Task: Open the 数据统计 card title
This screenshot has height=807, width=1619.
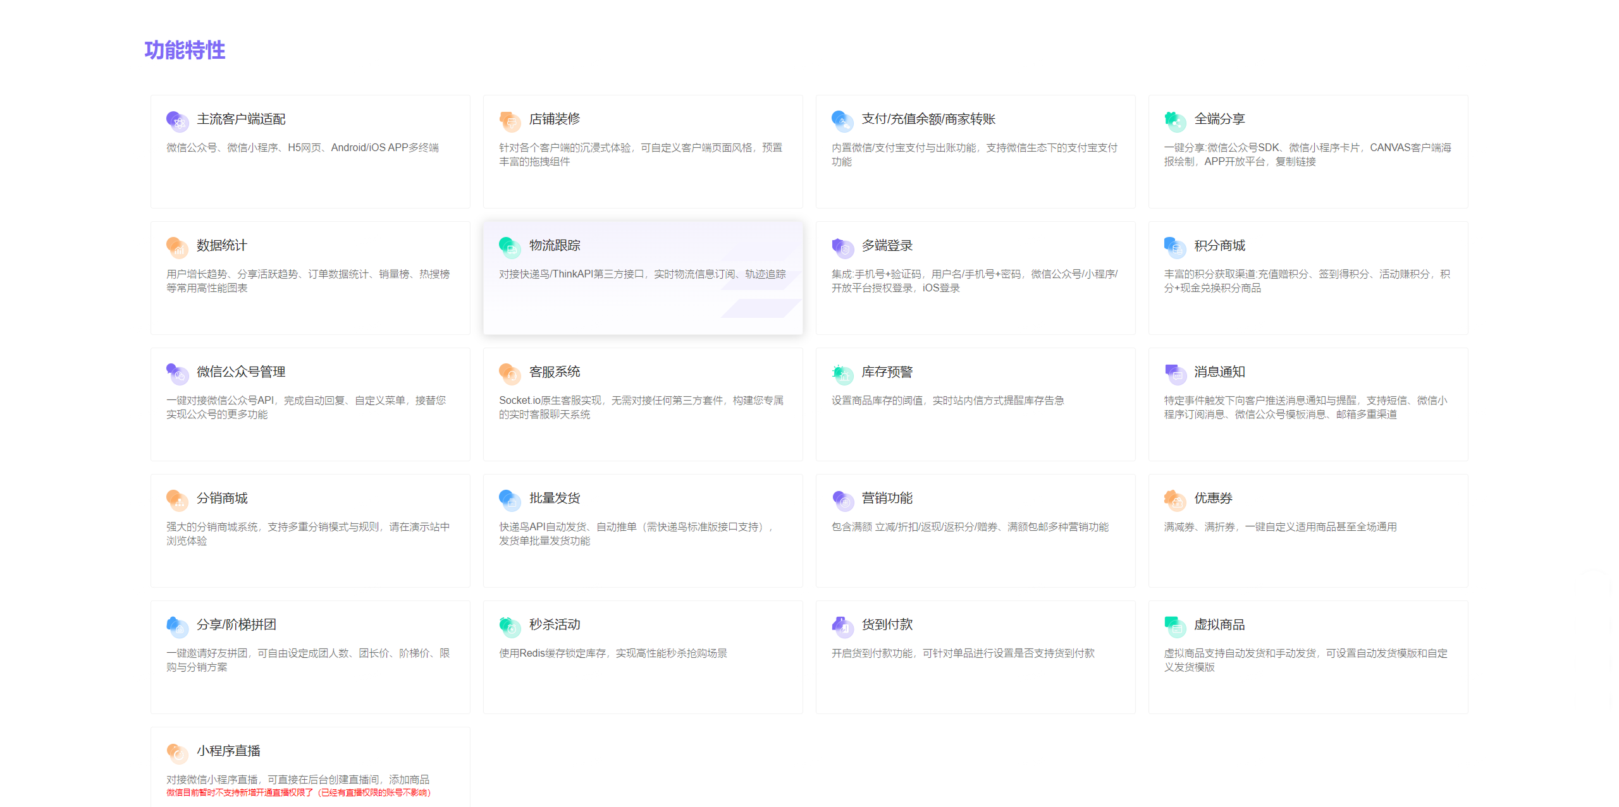Action: coord(222,245)
